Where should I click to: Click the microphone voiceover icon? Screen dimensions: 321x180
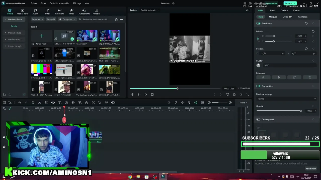pyautogui.click(x=182, y=102)
